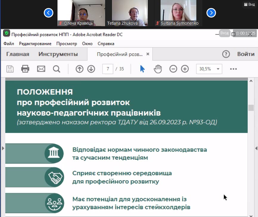Show more tools via three dots
Image resolution: width=258 pixels, height=217 pixels.
coord(233,69)
